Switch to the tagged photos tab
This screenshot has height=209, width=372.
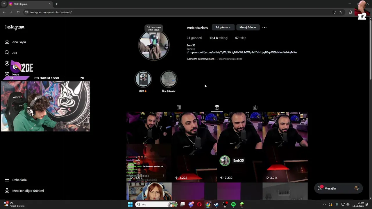pyautogui.click(x=255, y=107)
